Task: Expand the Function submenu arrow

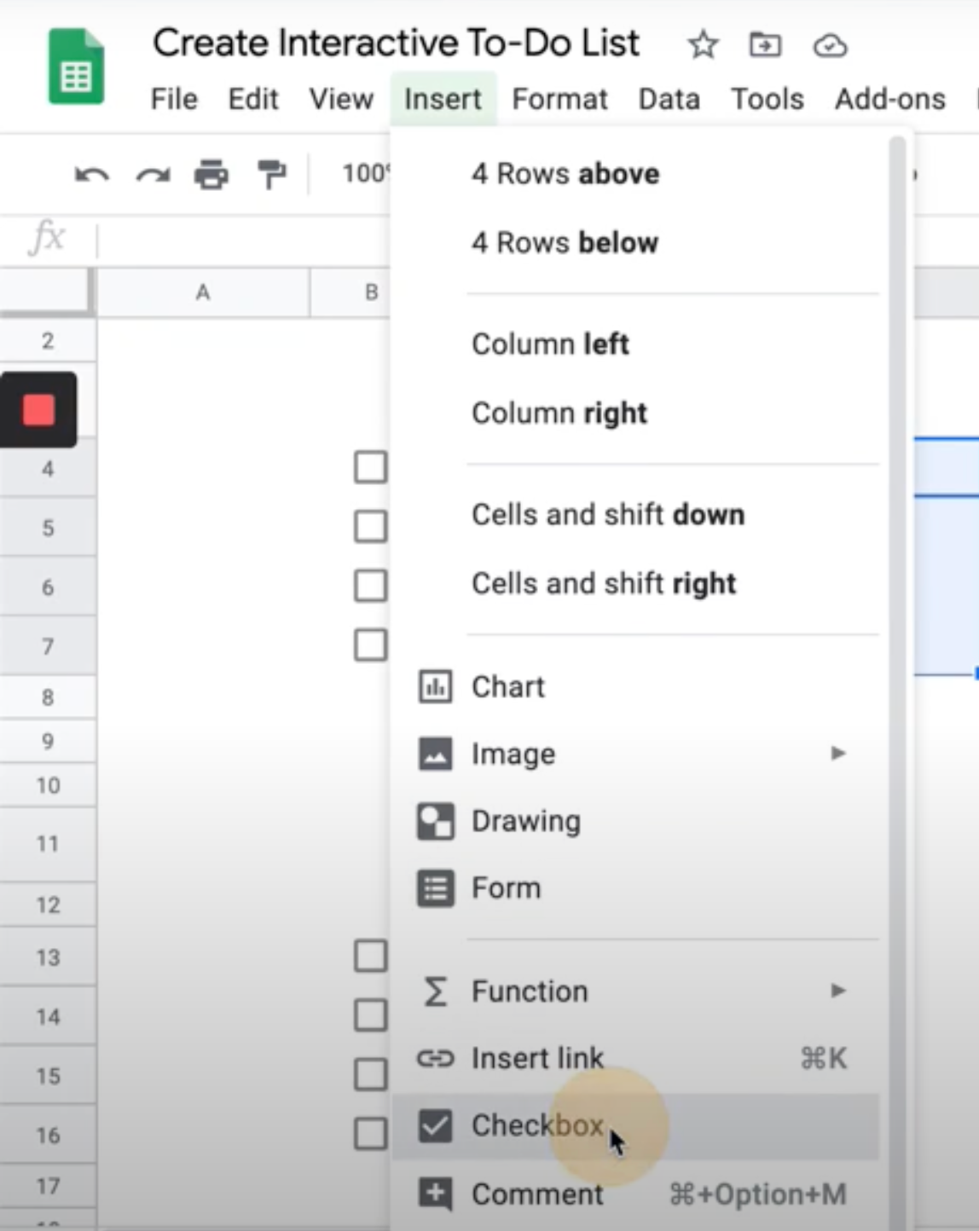Action: [x=838, y=991]
